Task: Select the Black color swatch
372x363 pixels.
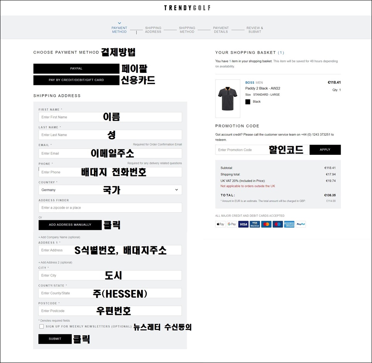Action: click(248, 102)
